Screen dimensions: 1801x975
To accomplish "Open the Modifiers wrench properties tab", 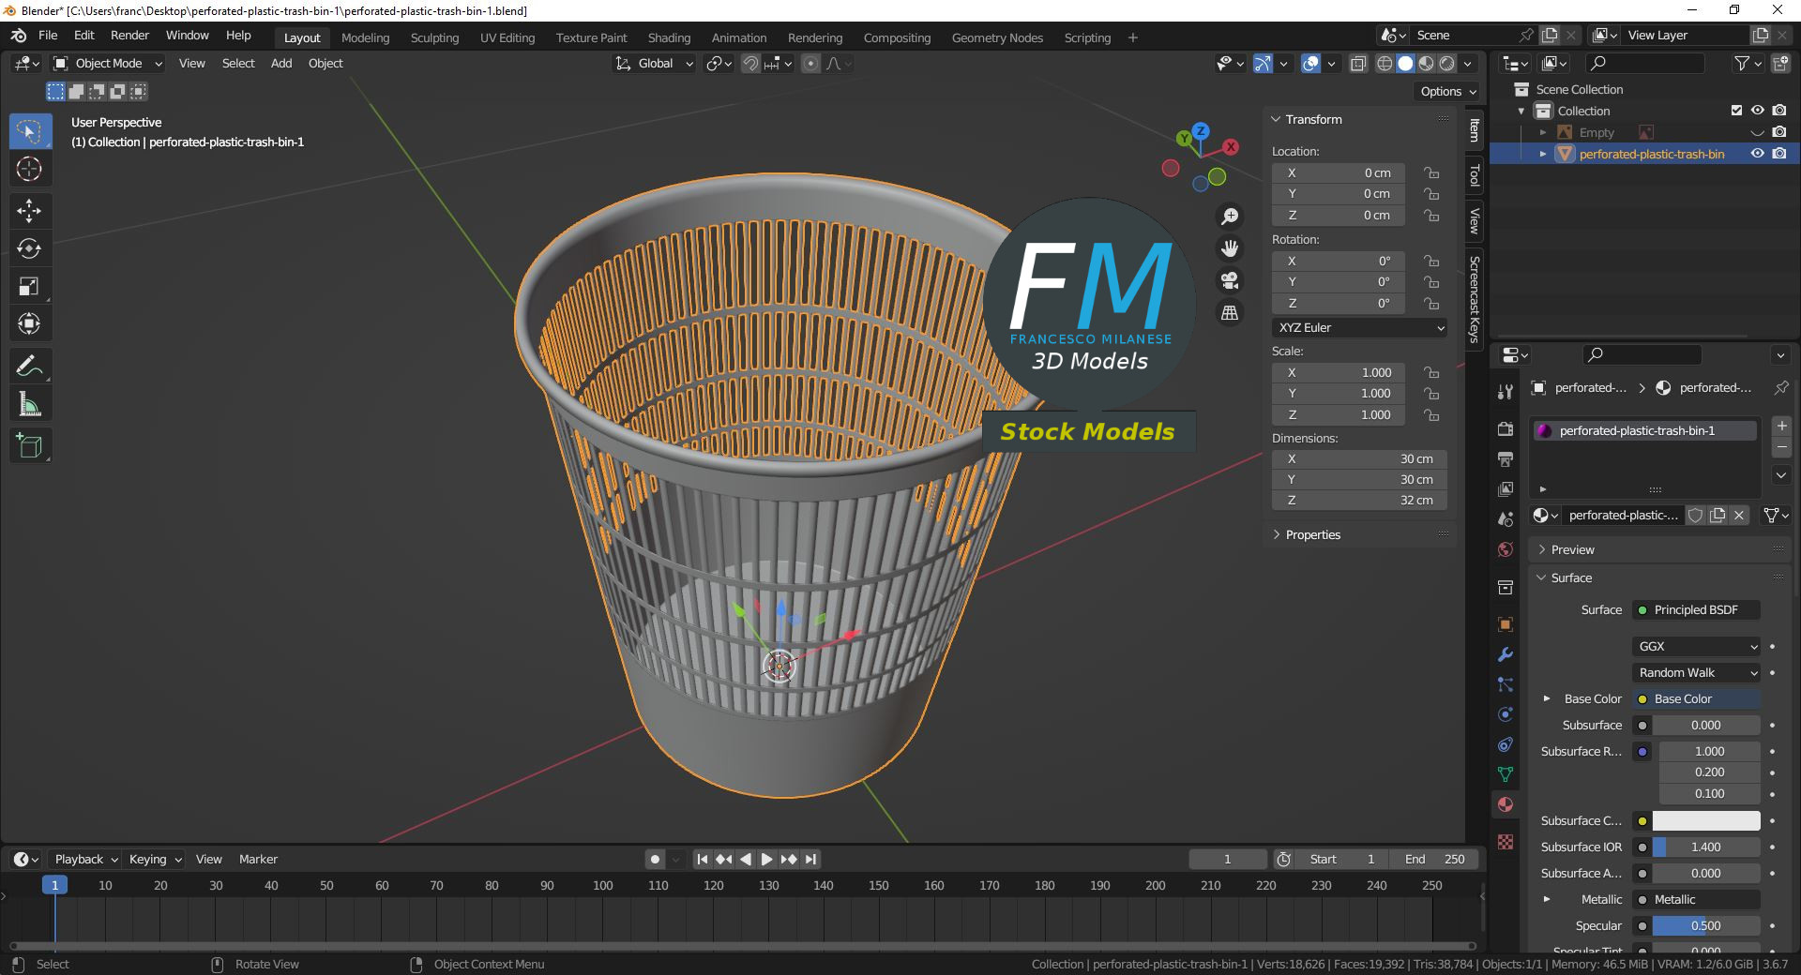I will point(1506,654).
